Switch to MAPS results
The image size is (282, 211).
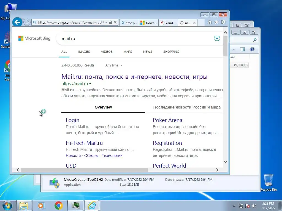point(128,52)
